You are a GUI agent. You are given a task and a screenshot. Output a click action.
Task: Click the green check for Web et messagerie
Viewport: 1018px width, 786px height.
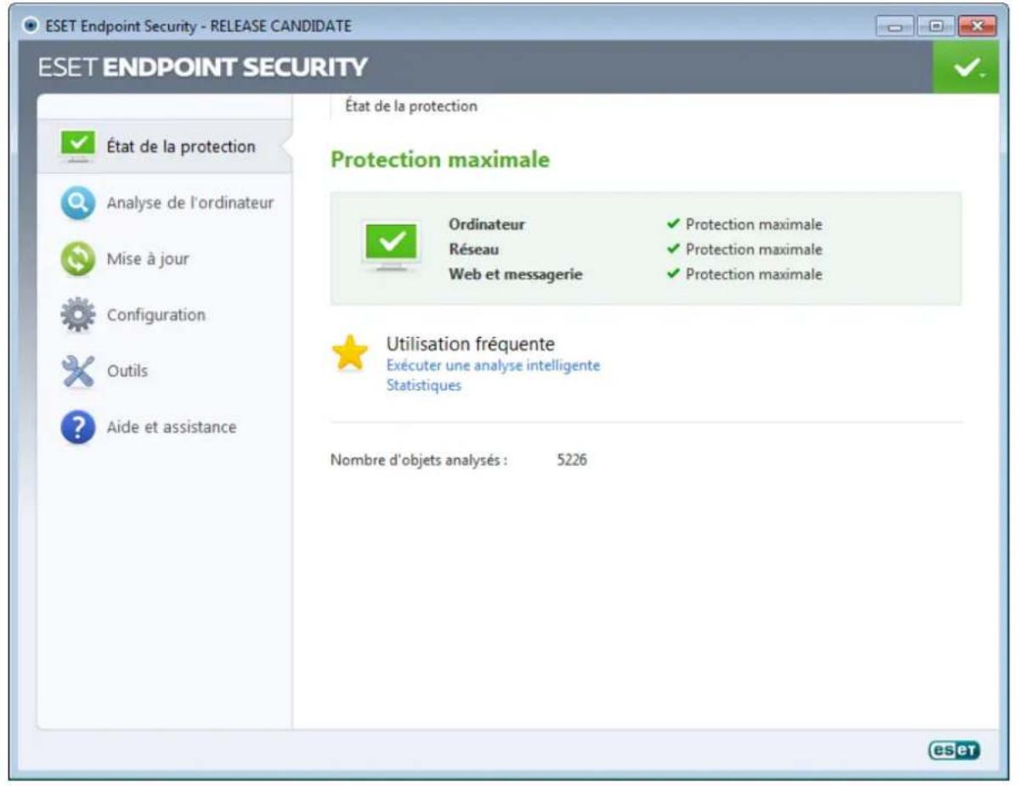click(x=673, y=273)
